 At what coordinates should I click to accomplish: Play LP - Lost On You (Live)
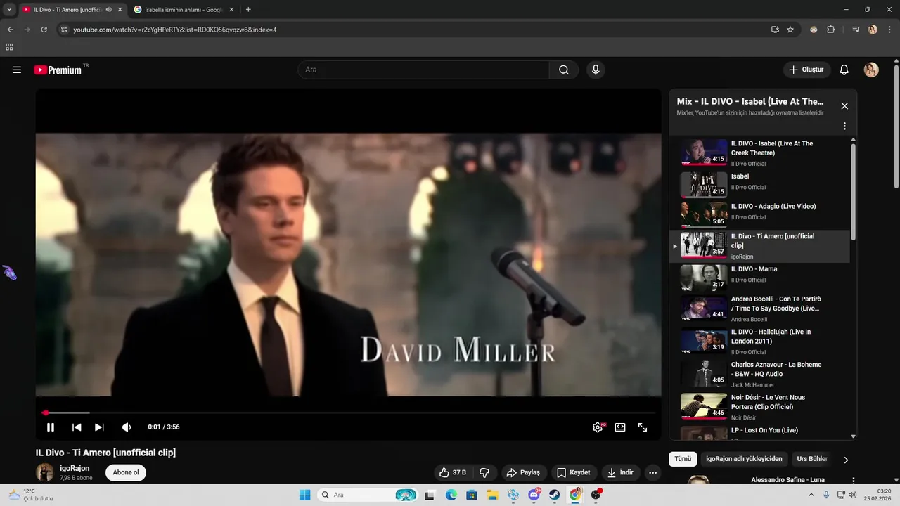[759, 432]
